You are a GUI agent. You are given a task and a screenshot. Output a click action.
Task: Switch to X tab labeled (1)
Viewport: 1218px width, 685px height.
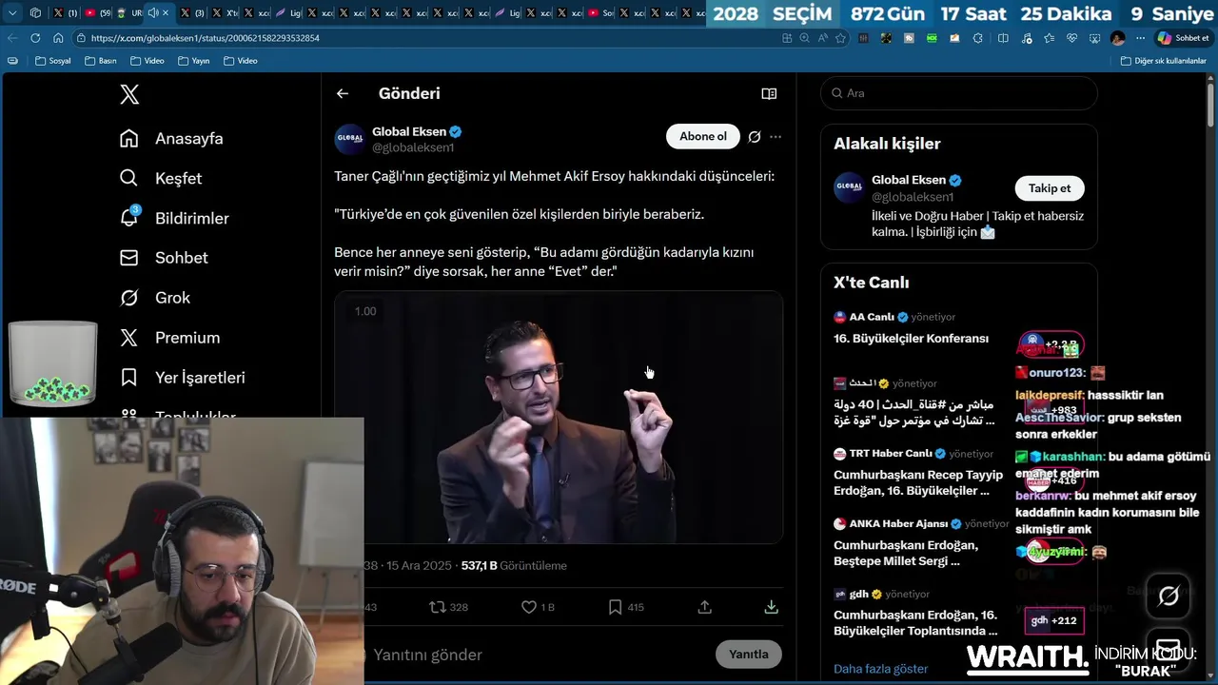click(x=66, y=13)
